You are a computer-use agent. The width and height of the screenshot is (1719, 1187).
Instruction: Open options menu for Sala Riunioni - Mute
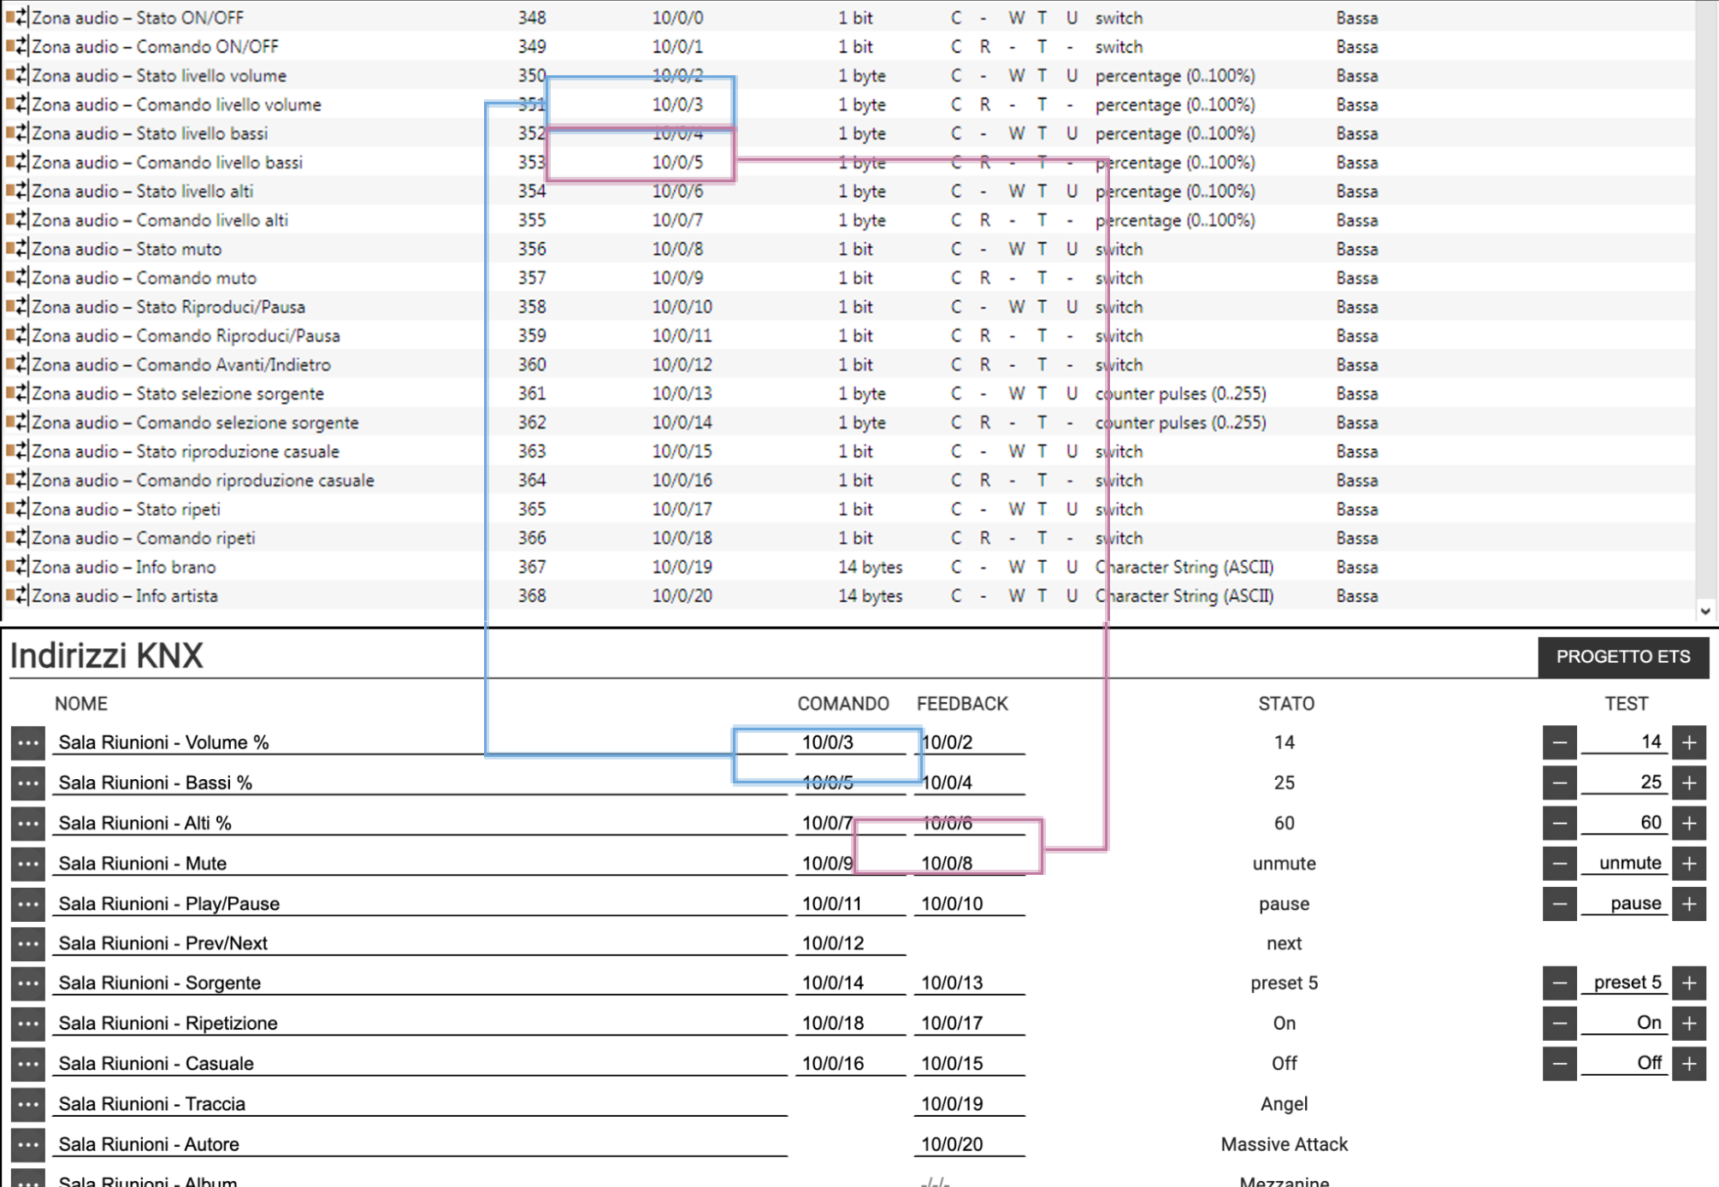coord(27,864)
